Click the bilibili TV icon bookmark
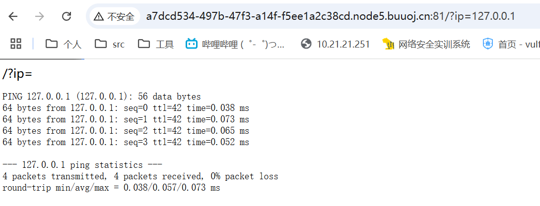The width and height of the screenshot is (540, 206). click(192, 44)
